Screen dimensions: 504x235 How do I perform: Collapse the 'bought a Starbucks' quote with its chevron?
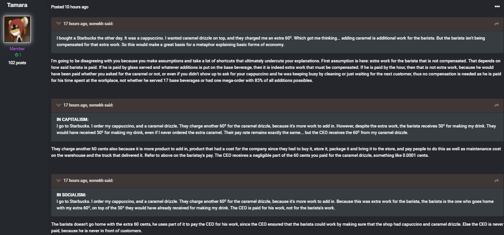click(x=59, y=23)
